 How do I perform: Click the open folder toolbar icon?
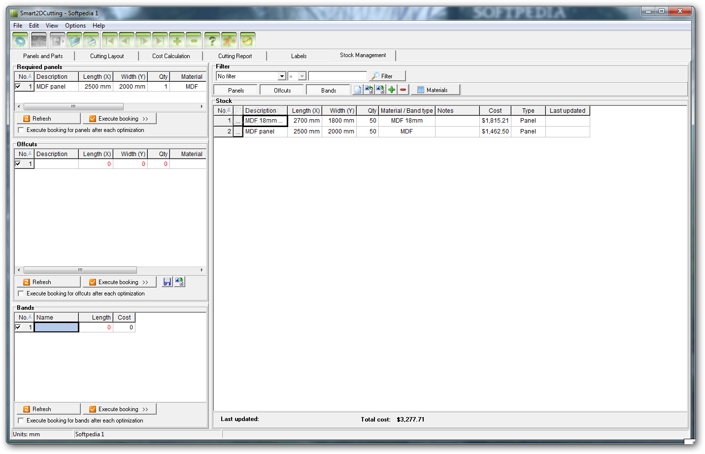pyautogui.click(x=74, y=40)
